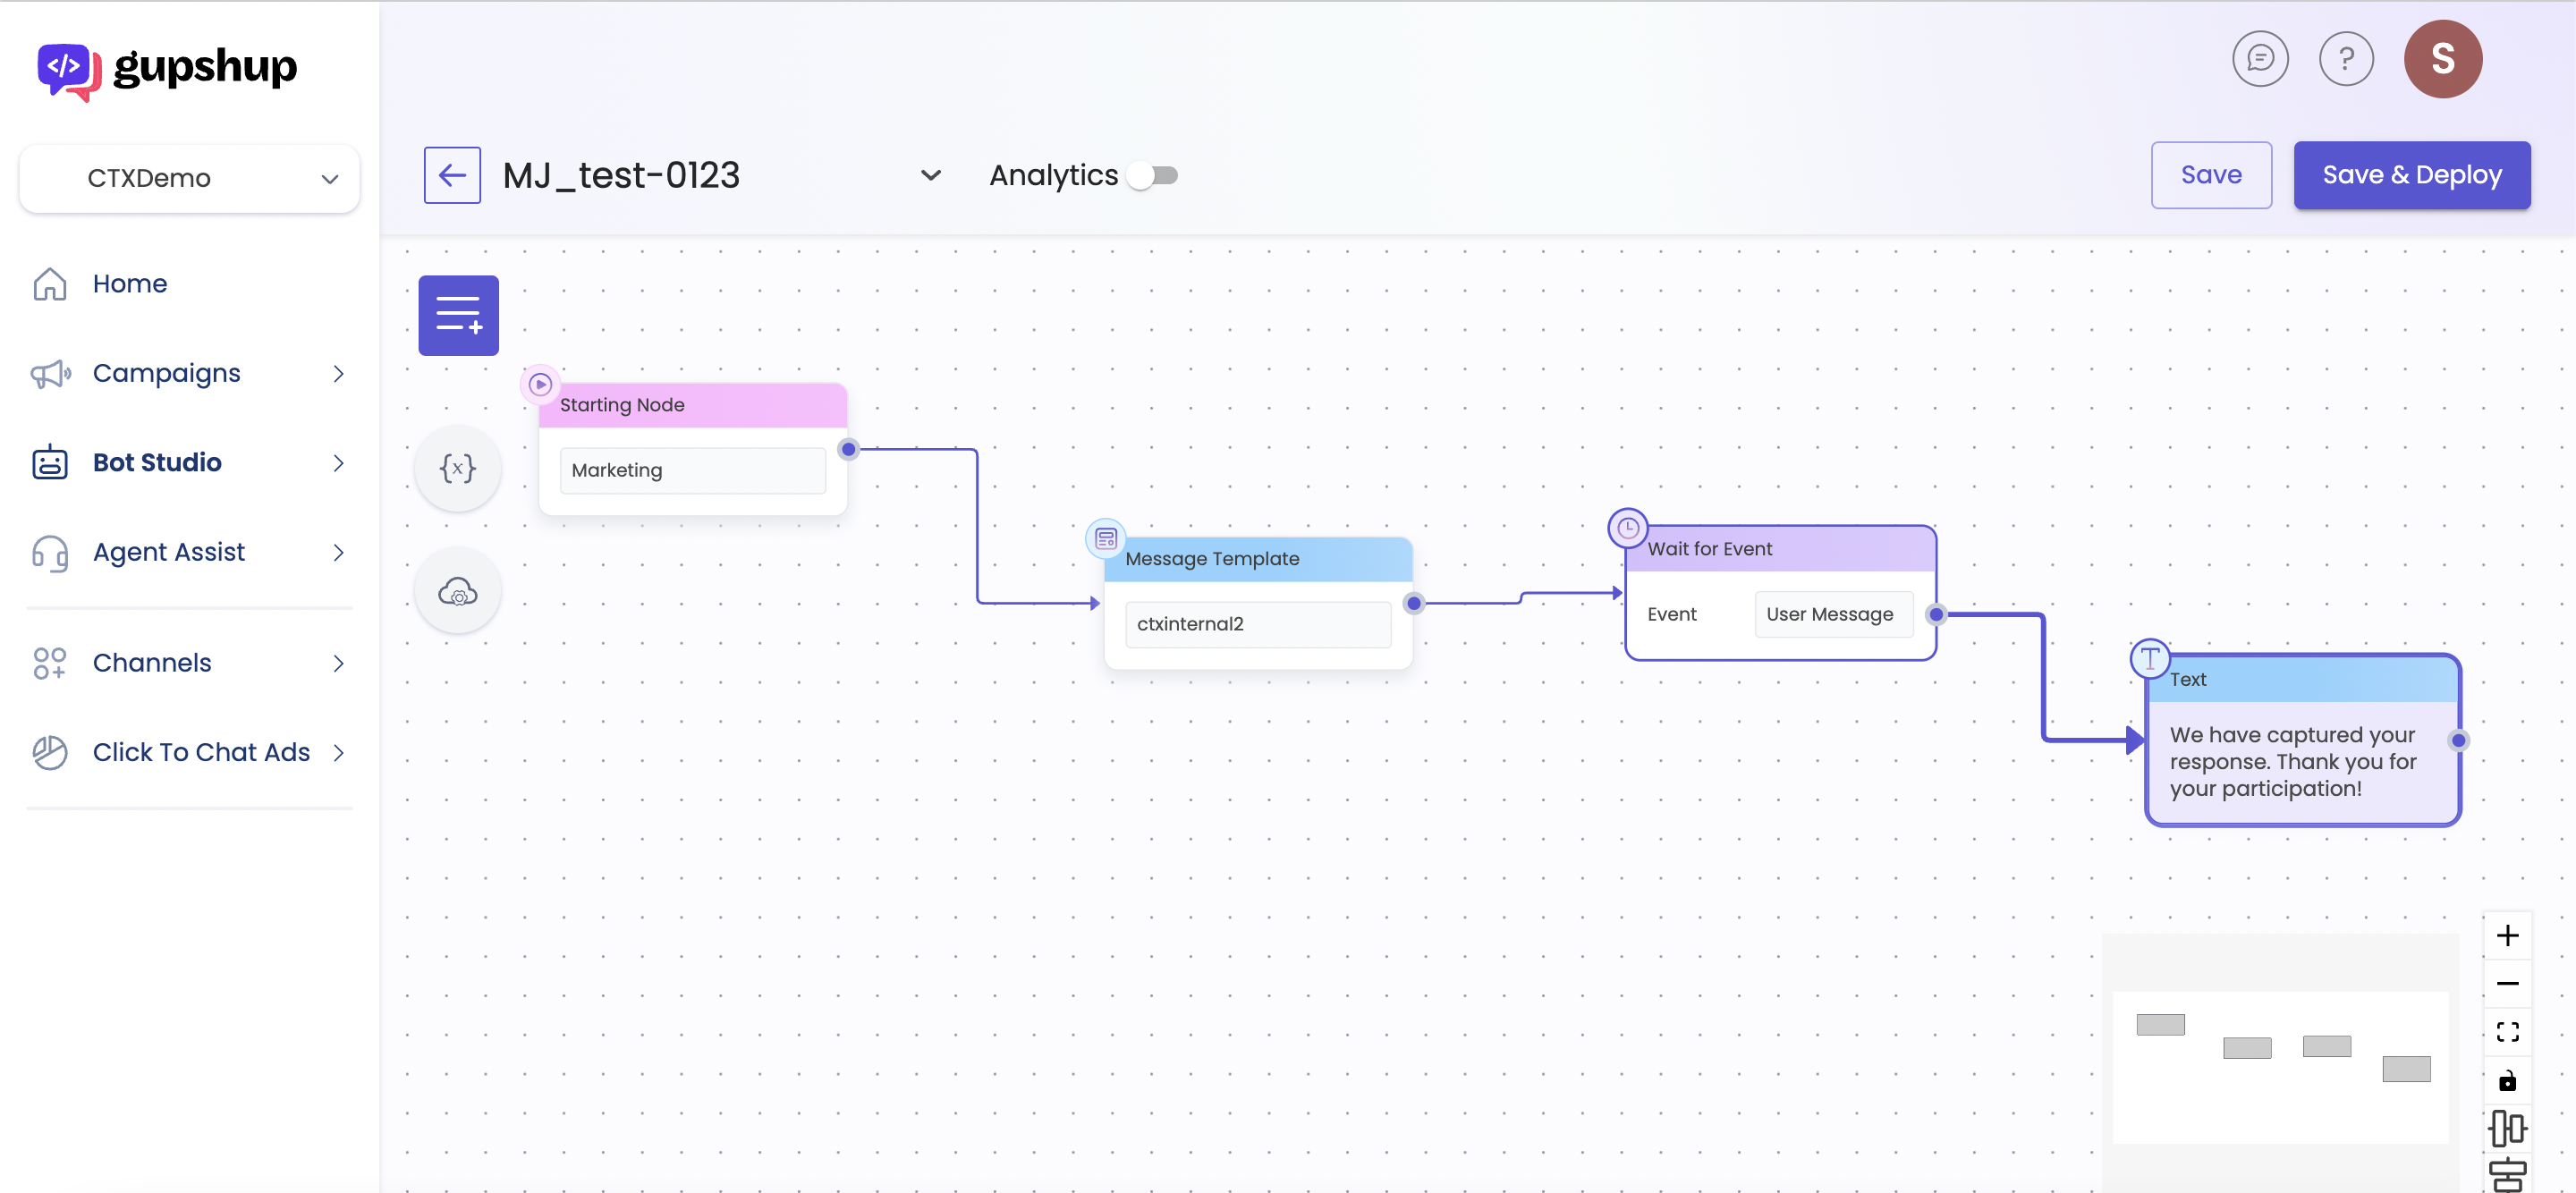
Task: Zoom in the canvas with plus
Action: (x=2507, y=935)
